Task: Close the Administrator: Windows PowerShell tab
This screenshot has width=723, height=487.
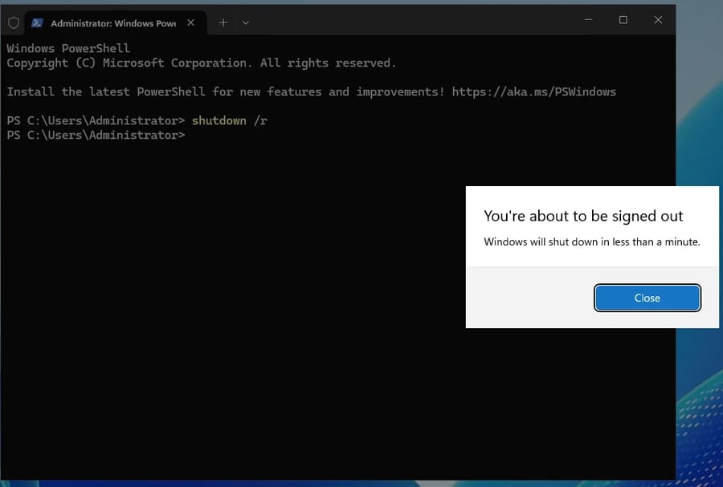Action: [190, 22]
